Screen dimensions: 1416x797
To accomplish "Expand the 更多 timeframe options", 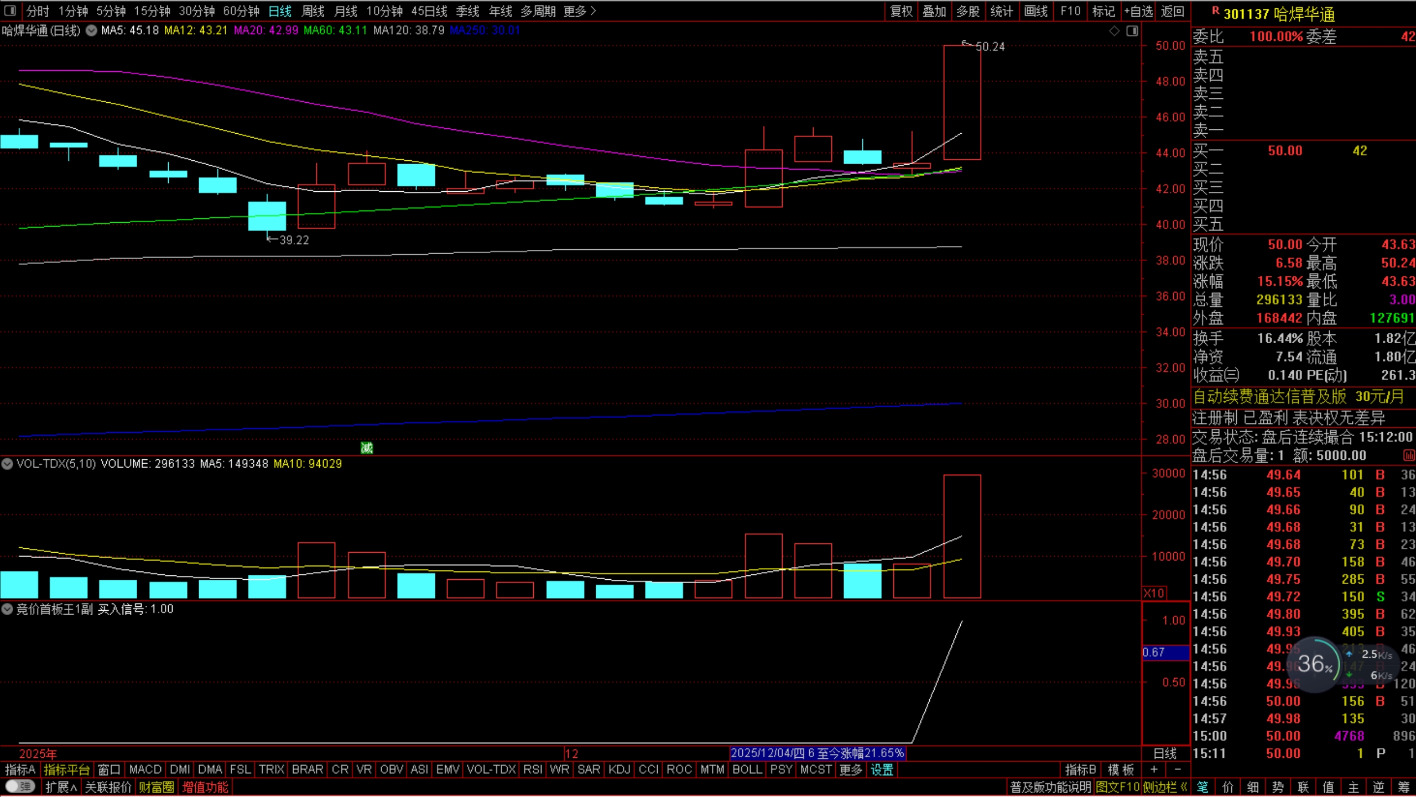I will 579,11.
